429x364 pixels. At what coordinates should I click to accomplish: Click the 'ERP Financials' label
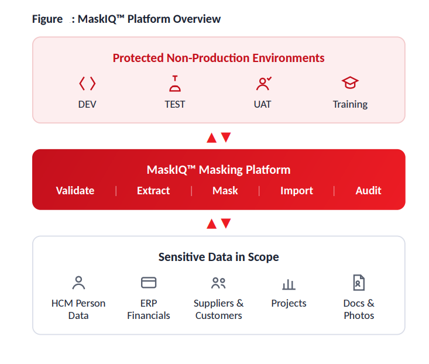(x=149, y=310)
